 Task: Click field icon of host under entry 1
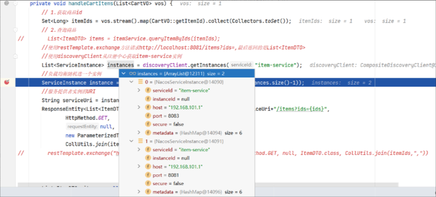(148, 167)
